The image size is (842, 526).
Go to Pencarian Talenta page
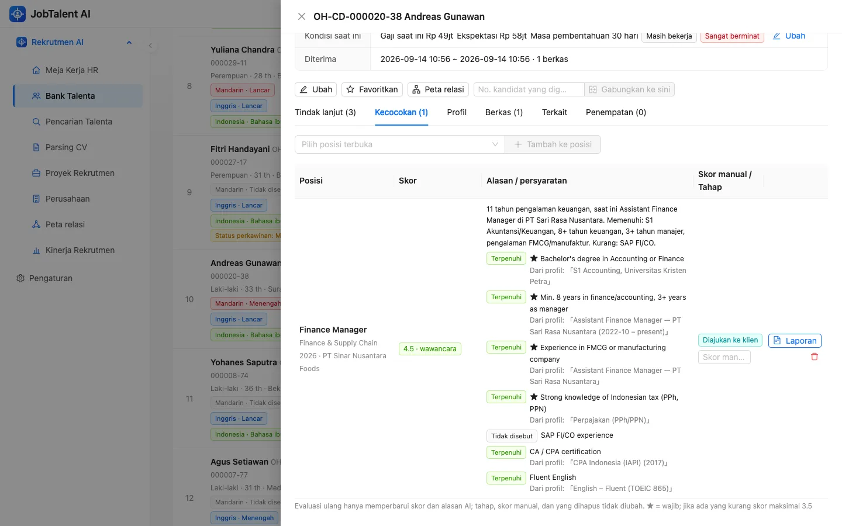(78, 122)
